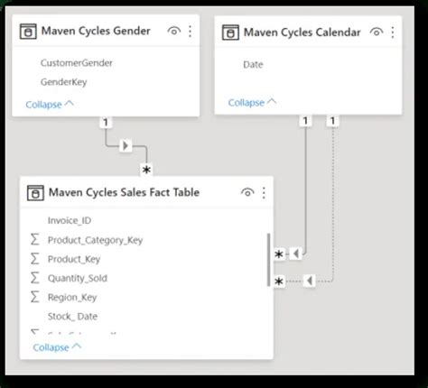The width and height of the screenshot is (428, 388).
Task: Collapse the Maven Cycles Calendar table
Action: [x=252, y=103]
